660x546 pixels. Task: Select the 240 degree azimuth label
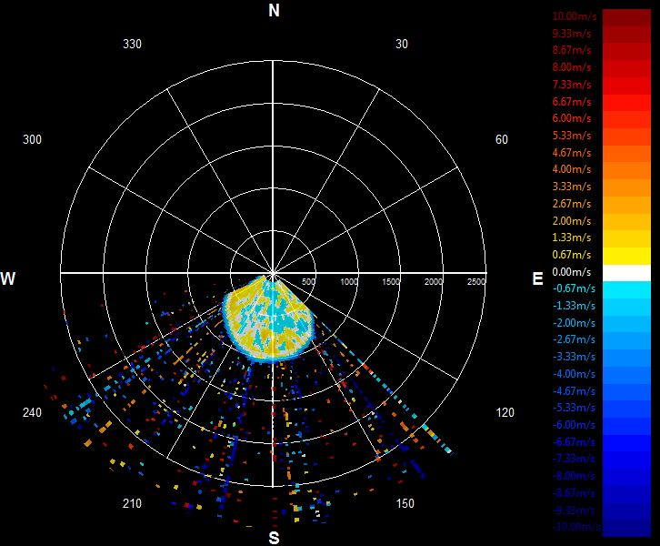click(32, 412)
